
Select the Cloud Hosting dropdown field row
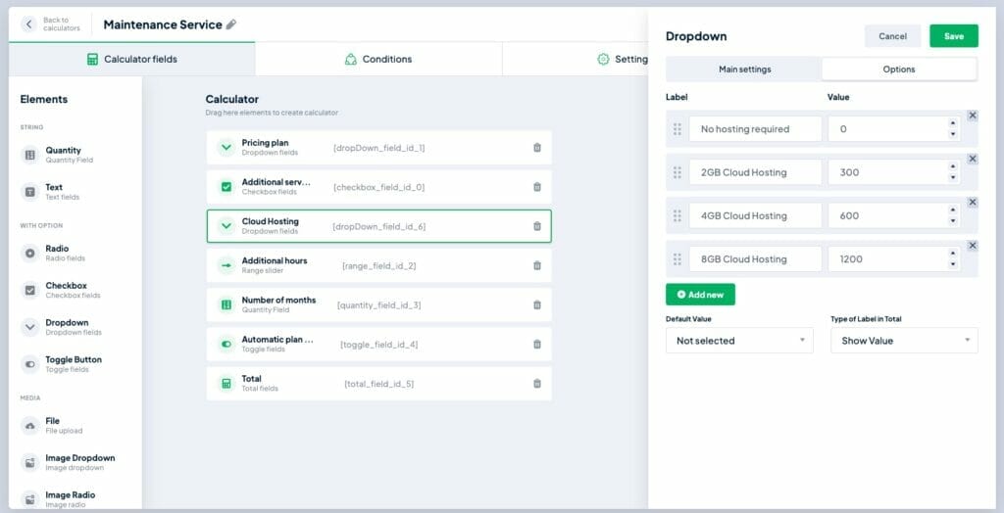click(x=378, y=226)
